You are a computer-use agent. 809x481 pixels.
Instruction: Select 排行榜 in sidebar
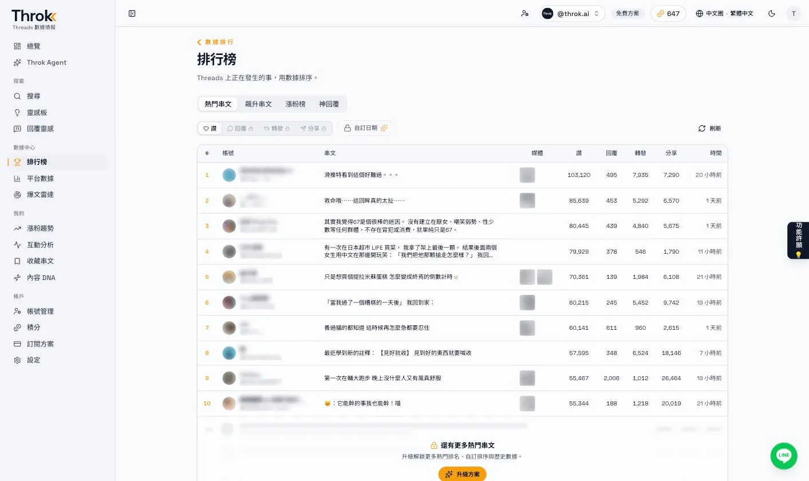tap(57, 162)
